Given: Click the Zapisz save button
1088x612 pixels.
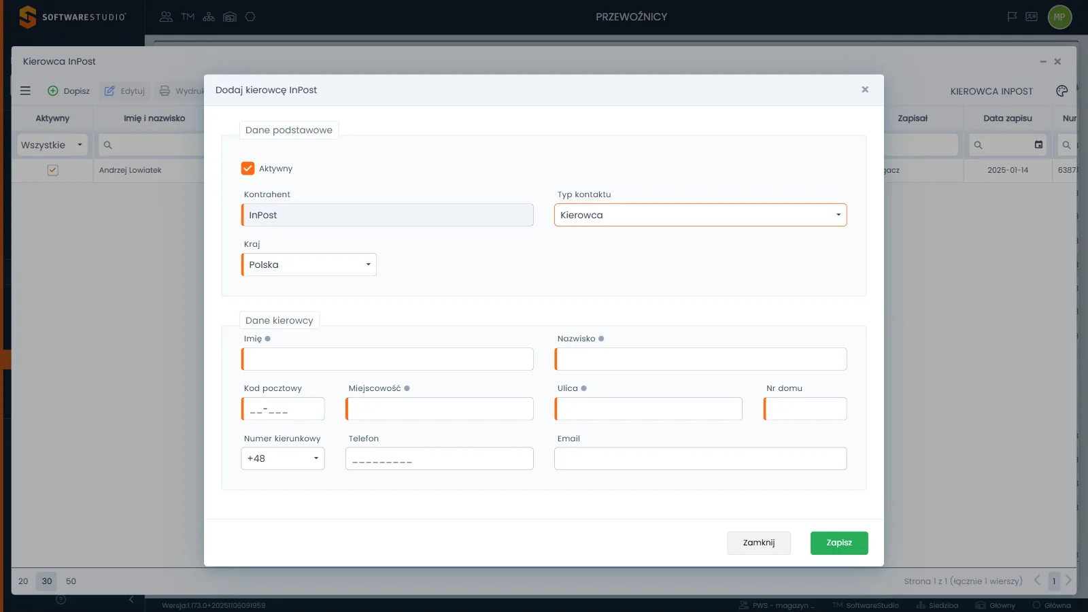Looking at the screenshot, I should (839, 543).
